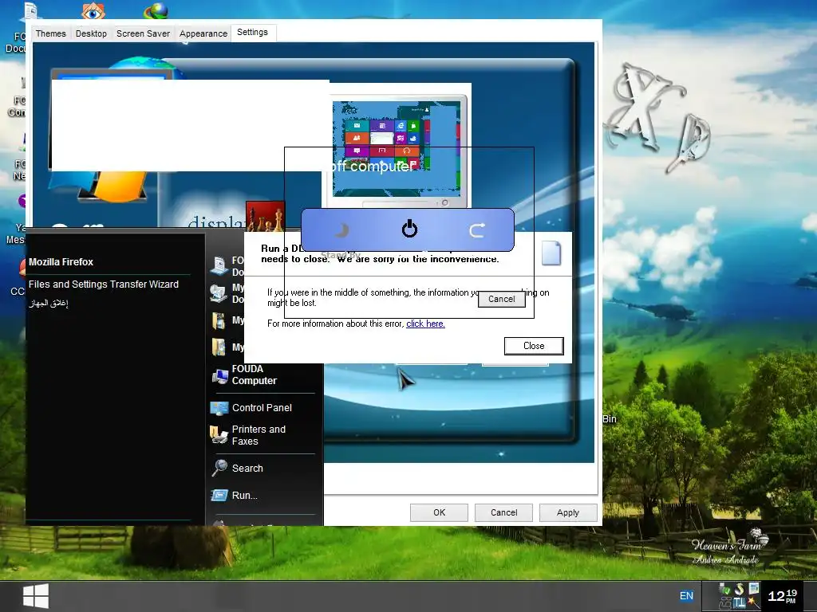The height and width of the screenshot is (612, 817).
Task: Click the EN language indicator
Action: tap(686, 596)
